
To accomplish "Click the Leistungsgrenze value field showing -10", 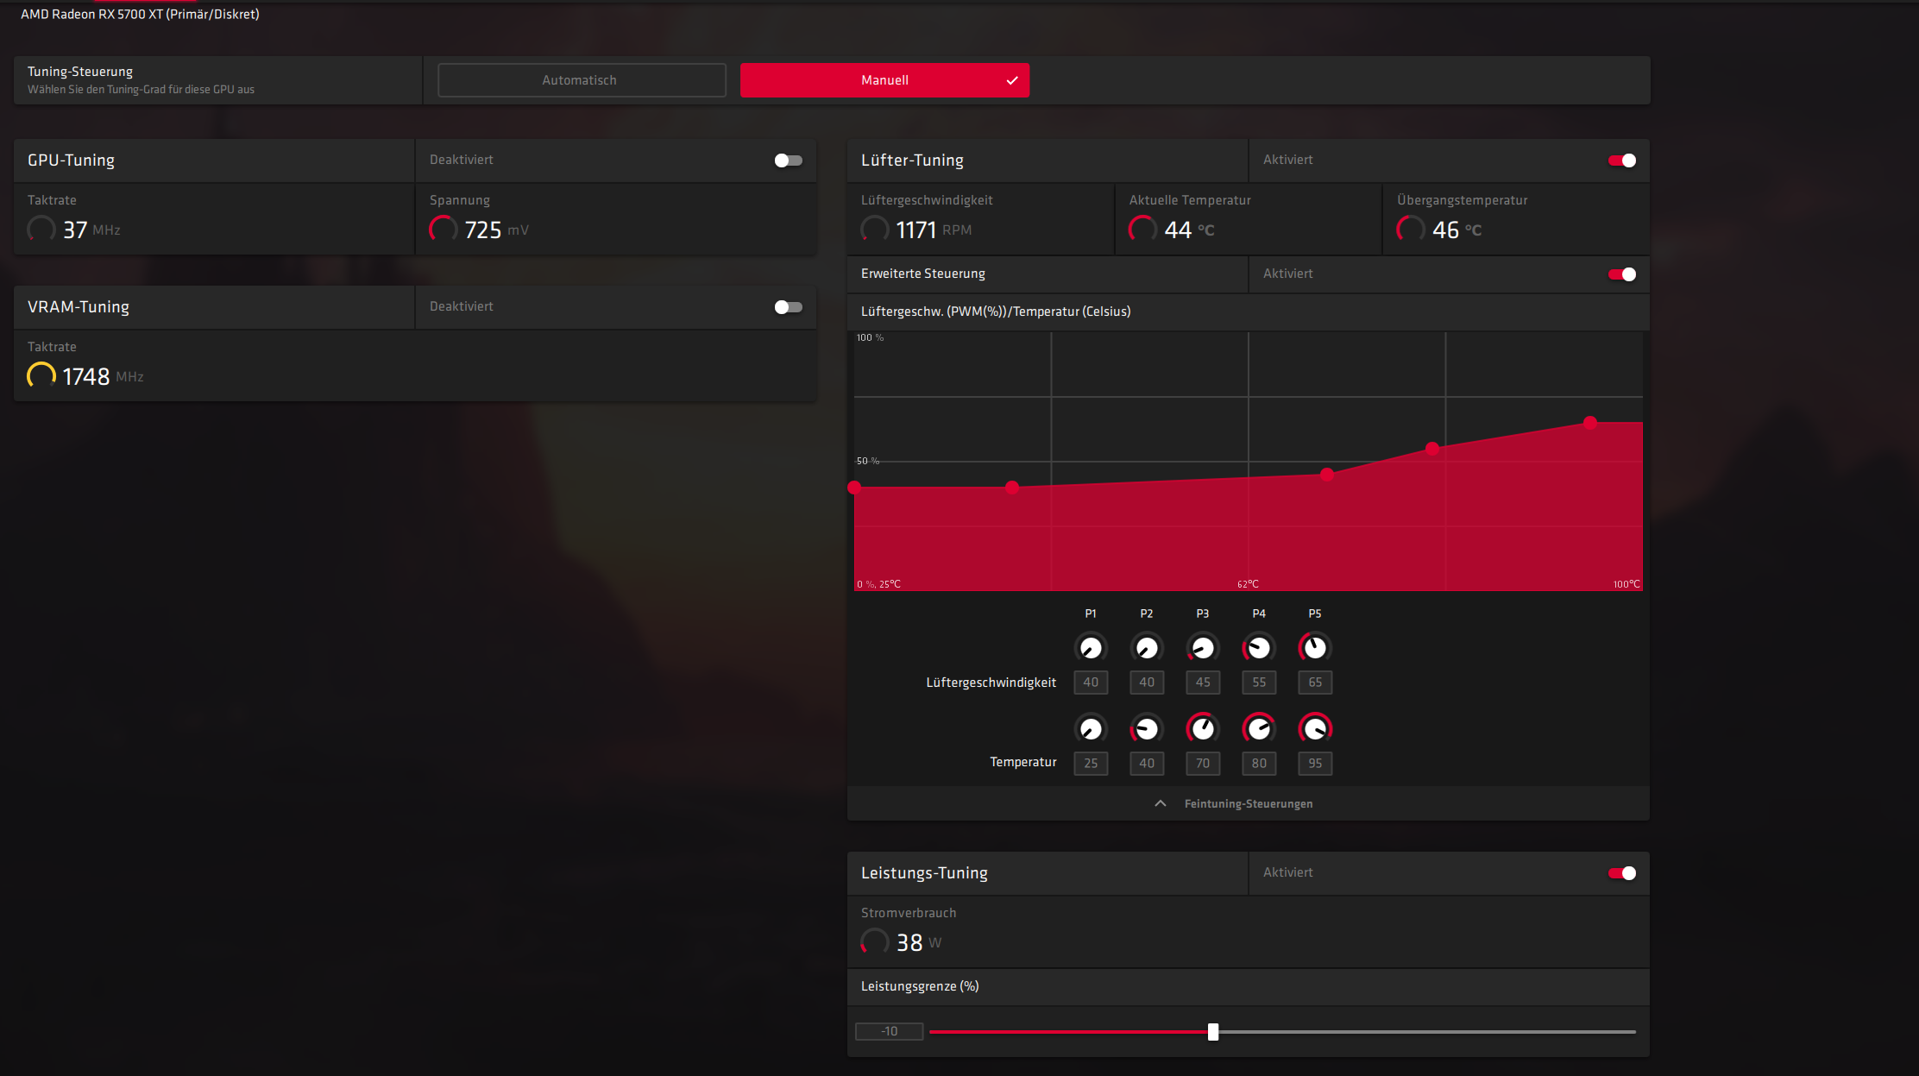I will pyautogui.click(x=890, y=1032).
